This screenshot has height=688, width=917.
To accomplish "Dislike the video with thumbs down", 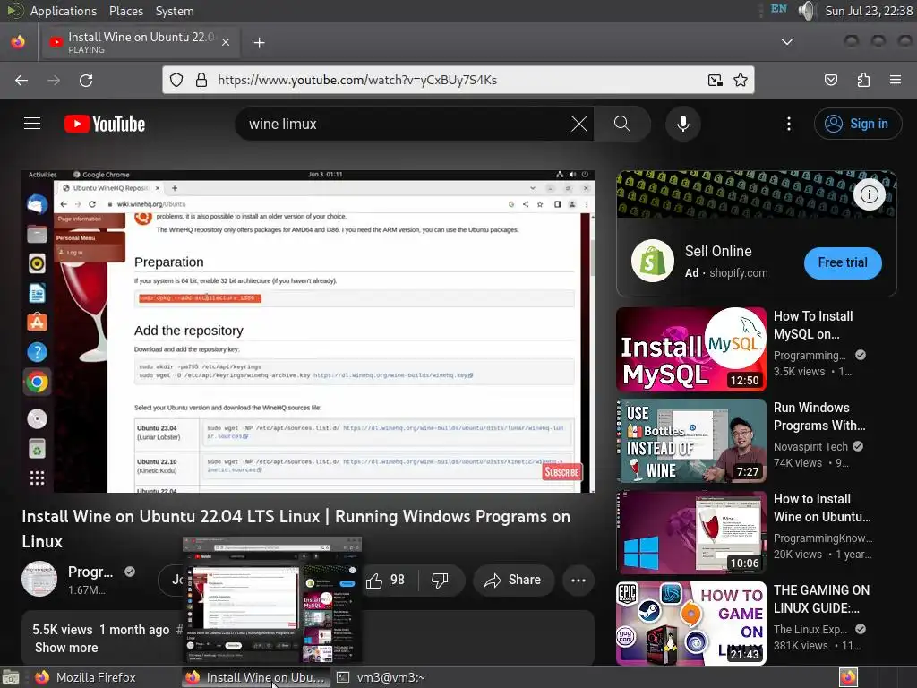I will (x=440, y=580).
